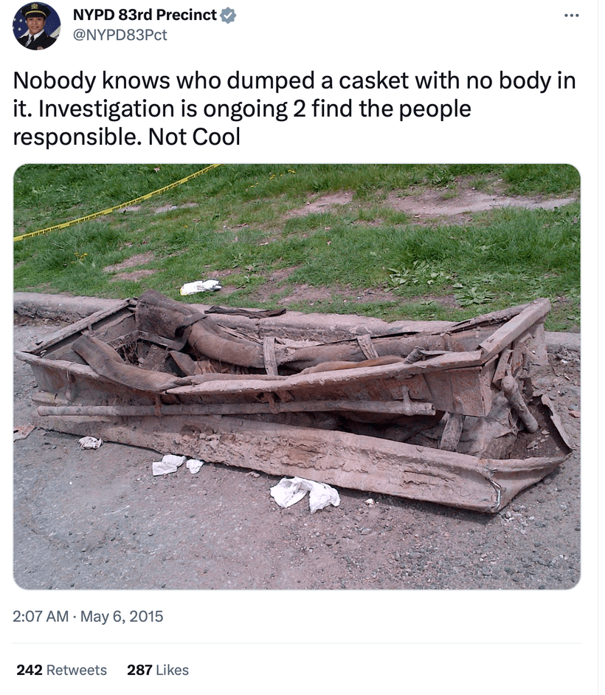Click the number 287 in like count

click(139, 670)
